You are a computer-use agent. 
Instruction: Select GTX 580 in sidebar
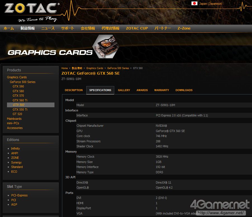coord(18,91)
